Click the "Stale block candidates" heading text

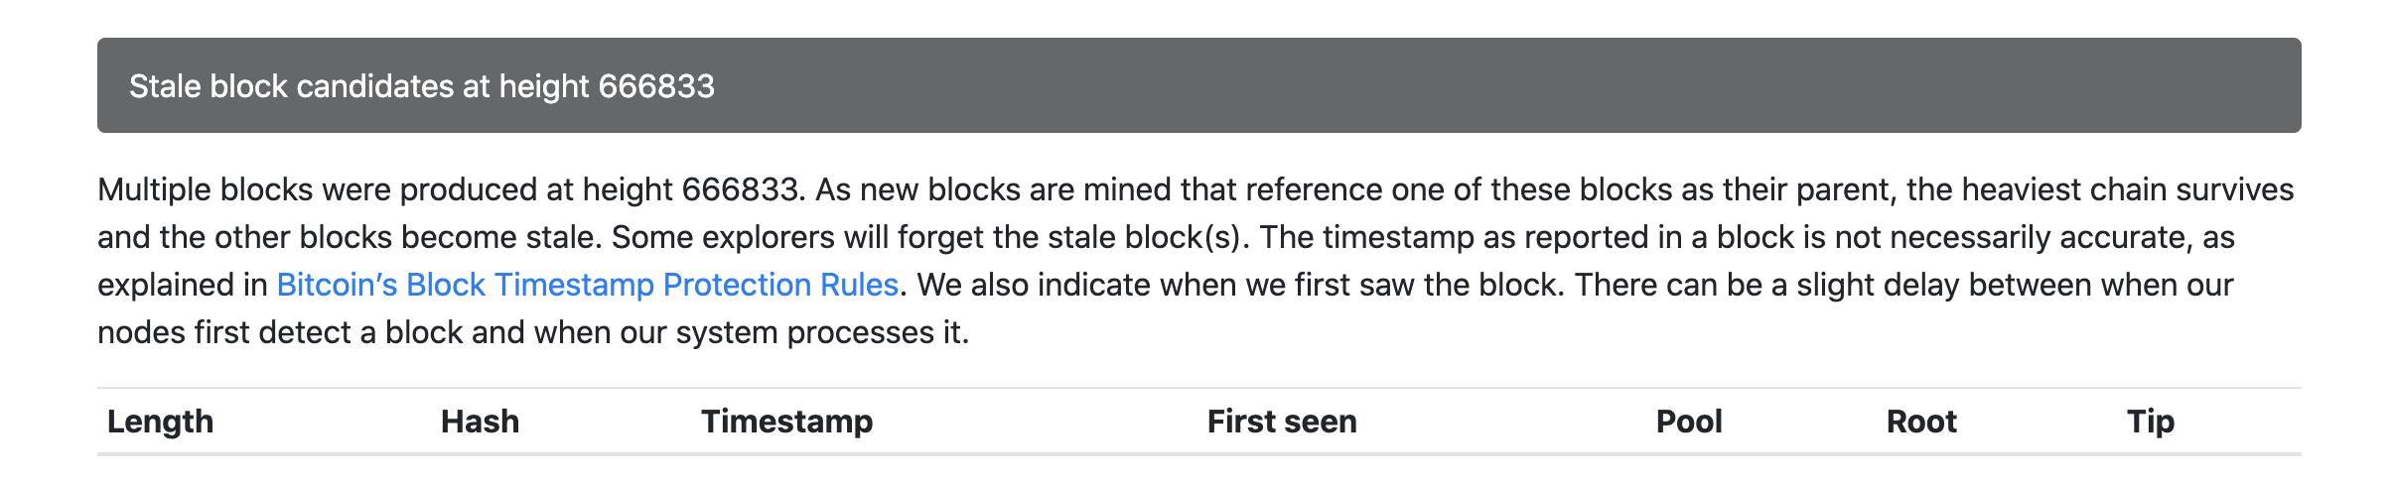coord(291,86)
